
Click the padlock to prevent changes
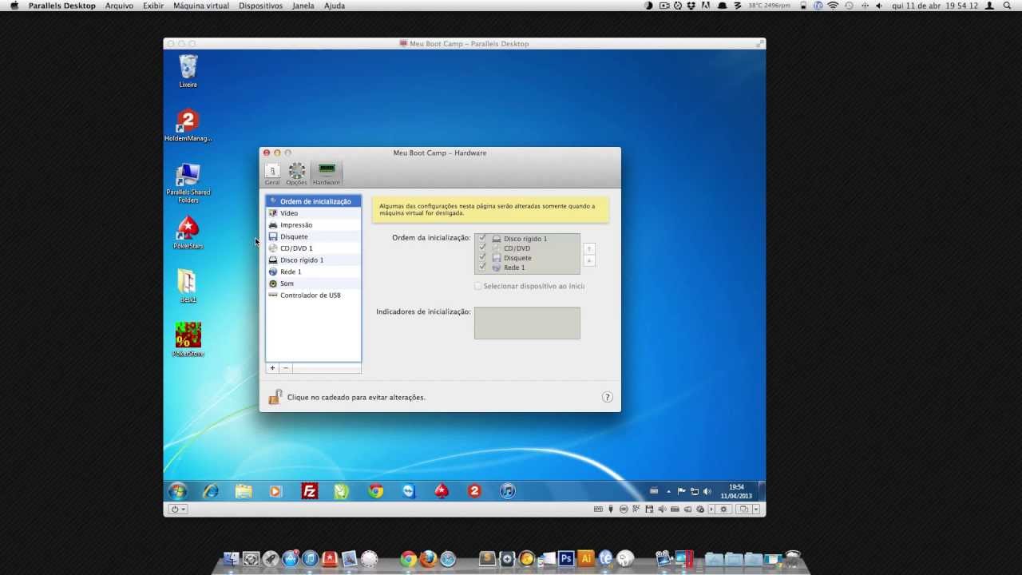[x=275, y=397]
